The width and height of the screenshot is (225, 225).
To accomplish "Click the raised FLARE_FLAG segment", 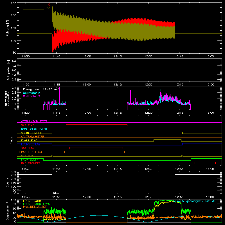I will [x=167, y=139].
